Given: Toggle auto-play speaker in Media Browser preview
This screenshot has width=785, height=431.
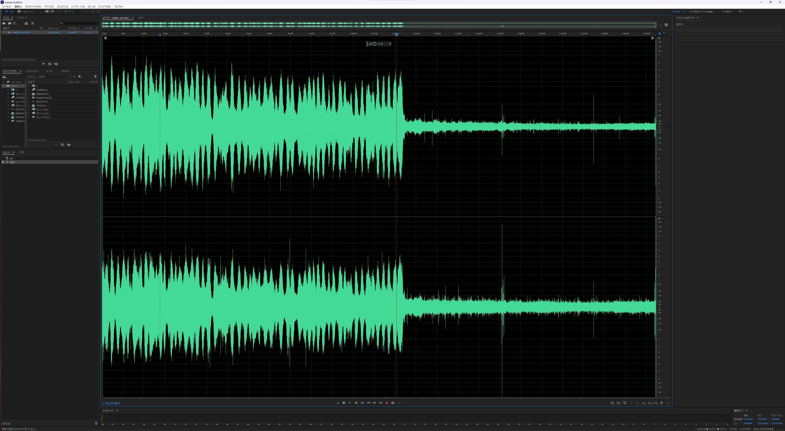Looking at the screenshot, I should click(69, 145).
